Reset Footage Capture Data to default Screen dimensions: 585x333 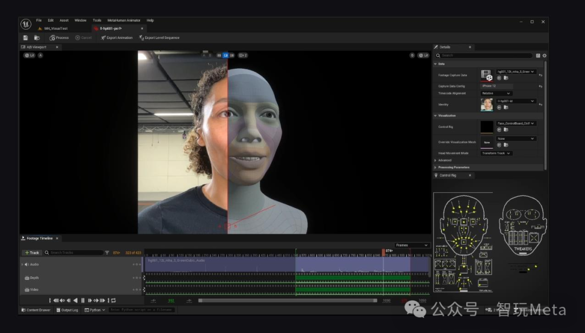(541, 75)
